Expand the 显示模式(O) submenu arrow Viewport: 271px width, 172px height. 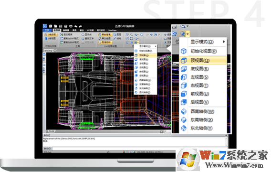click(x=224, y=42)
